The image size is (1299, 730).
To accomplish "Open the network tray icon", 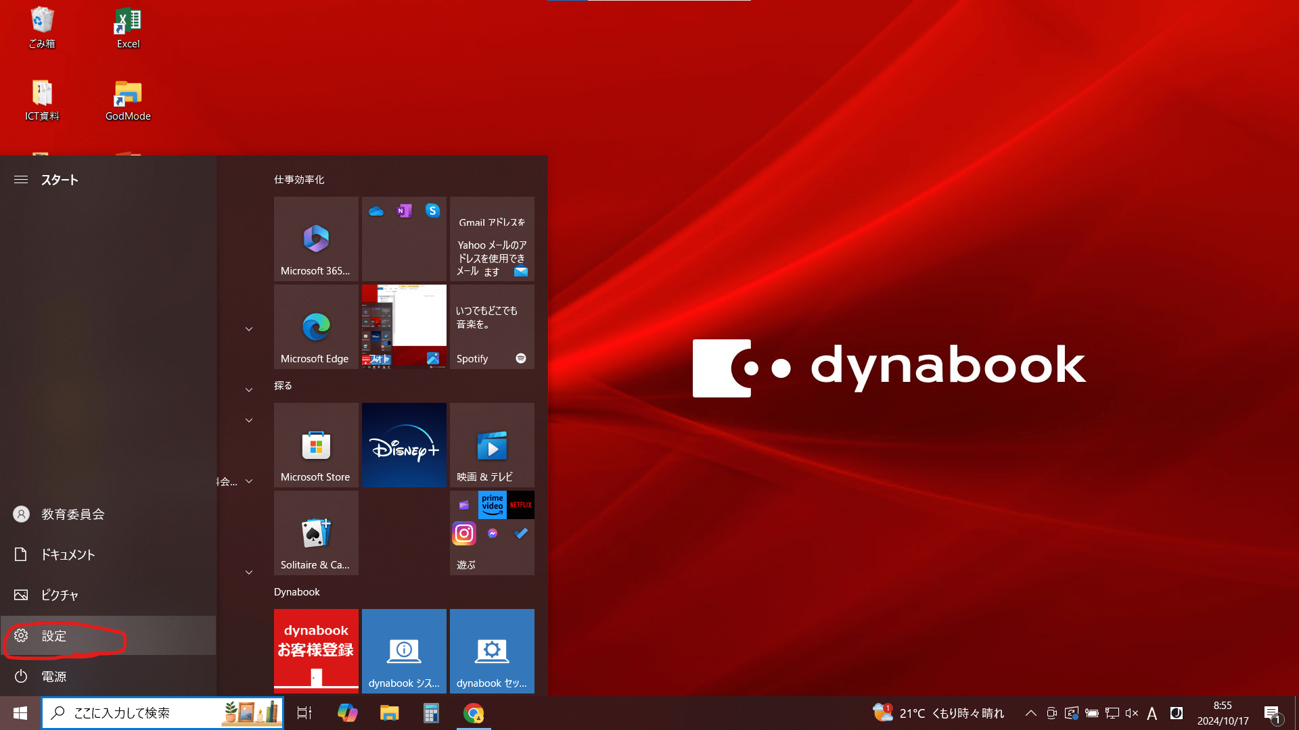I will (x=1112, y=713).
